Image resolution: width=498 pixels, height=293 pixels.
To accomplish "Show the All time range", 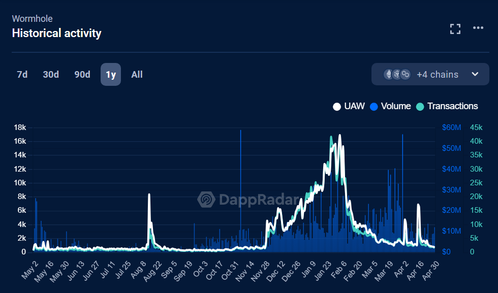I will (x=137, y=75).
